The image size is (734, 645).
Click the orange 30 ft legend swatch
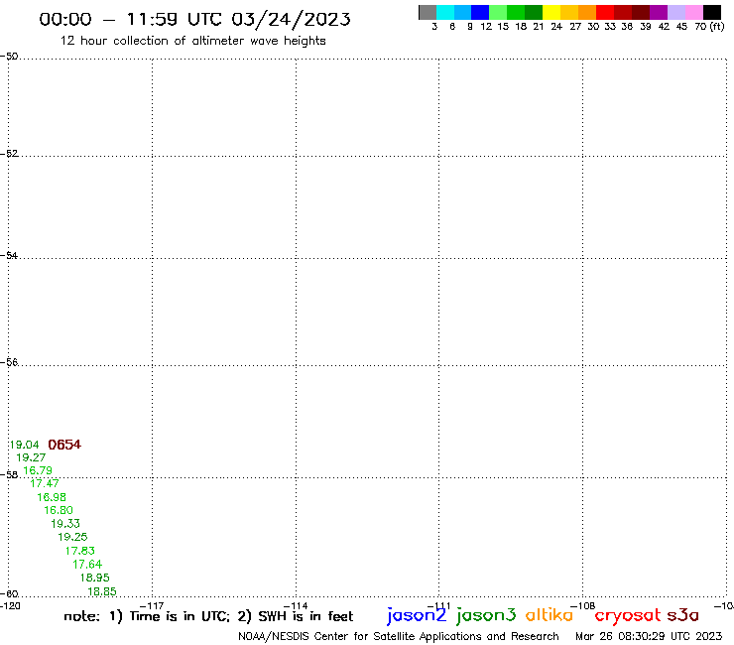coord(587,13)
